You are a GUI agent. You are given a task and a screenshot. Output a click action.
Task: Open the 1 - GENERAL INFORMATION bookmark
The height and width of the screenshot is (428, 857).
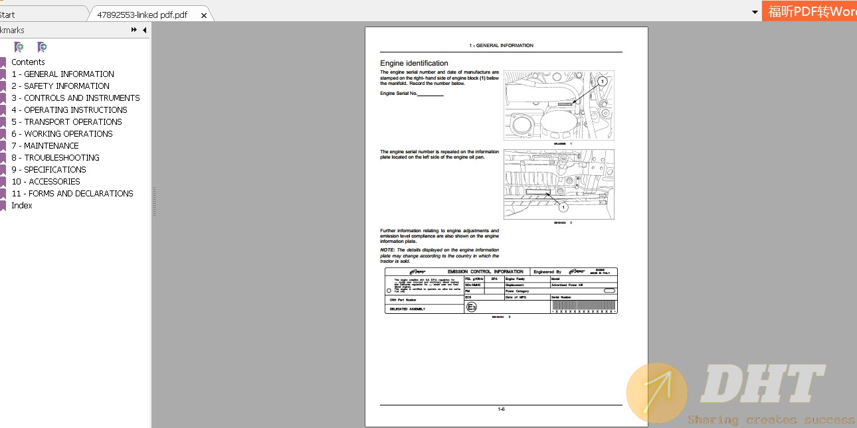click(x=62, y=74)
